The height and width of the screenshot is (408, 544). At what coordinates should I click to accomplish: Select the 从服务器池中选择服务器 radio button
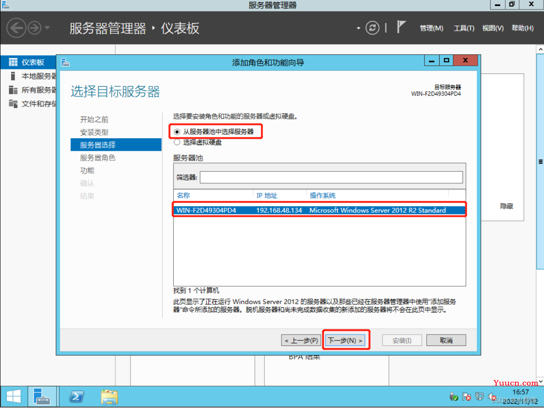tap(177, 132)
